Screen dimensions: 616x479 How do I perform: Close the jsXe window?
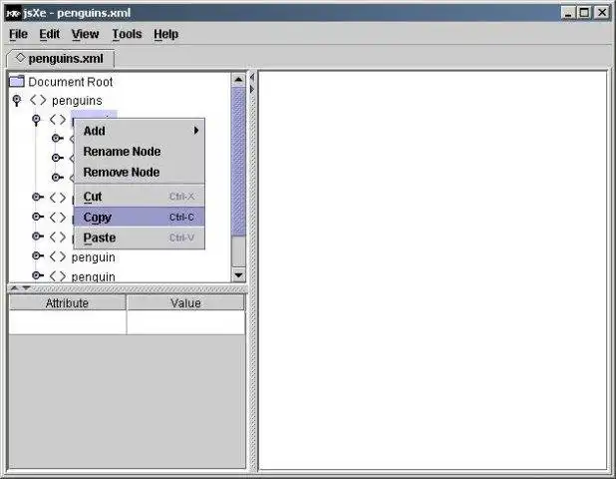click(x=601, y=13)
